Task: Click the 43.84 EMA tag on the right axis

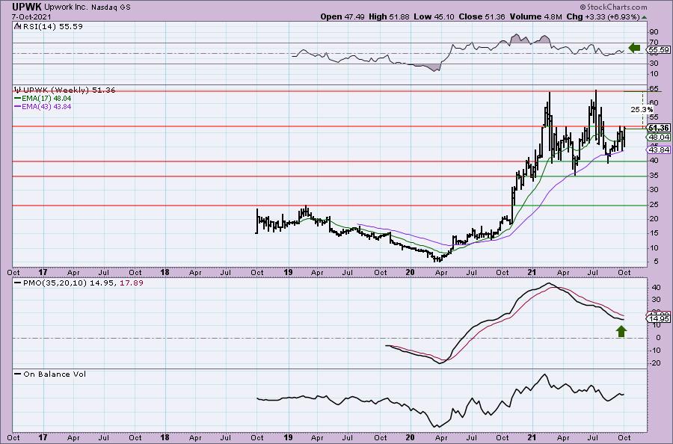Action: 659,149
